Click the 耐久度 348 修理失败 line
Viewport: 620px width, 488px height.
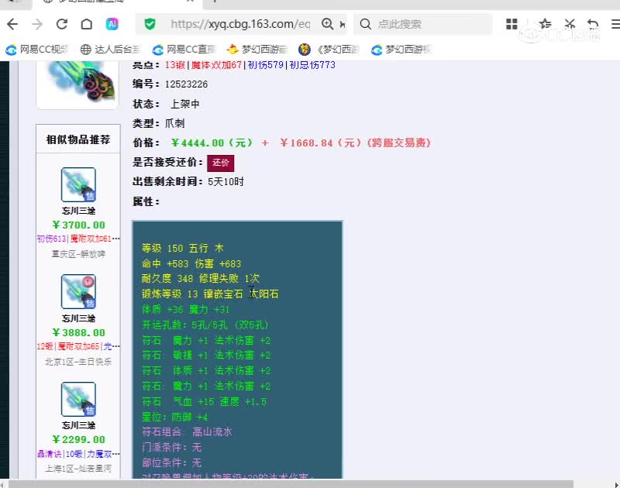tap(201, 279)
